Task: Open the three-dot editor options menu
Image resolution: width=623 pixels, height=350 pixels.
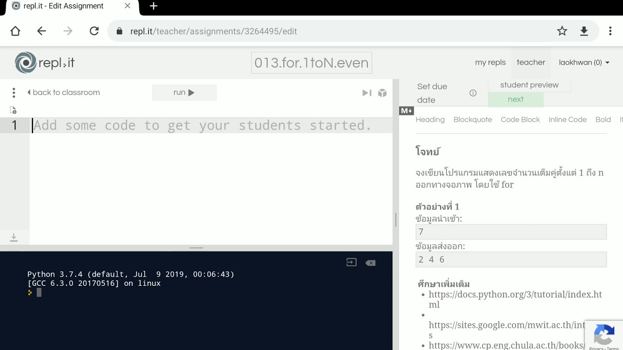Action: click(14, 92)
